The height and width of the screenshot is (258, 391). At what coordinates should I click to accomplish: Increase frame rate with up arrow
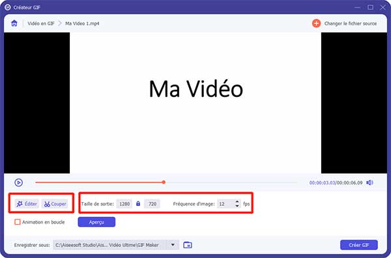coord(237,201)
